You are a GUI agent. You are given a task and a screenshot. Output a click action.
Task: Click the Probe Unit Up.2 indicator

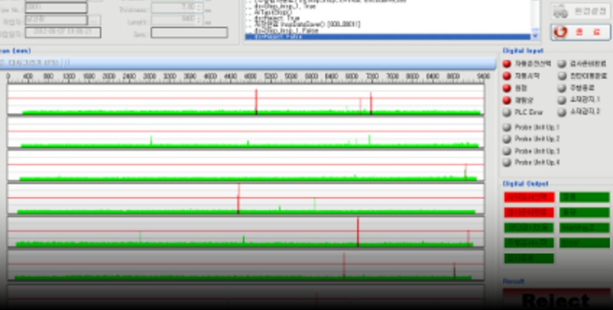(x=507, y=139)
